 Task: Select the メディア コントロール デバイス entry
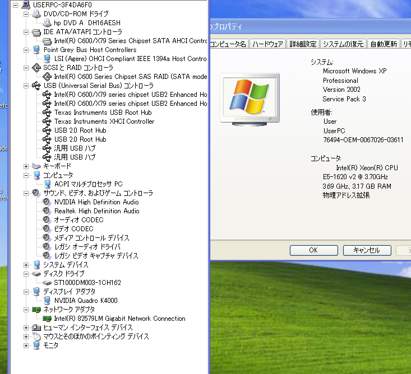91,238
